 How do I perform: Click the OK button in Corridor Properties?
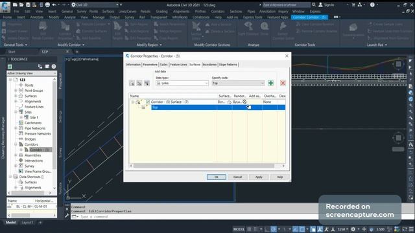pos(217,177)
